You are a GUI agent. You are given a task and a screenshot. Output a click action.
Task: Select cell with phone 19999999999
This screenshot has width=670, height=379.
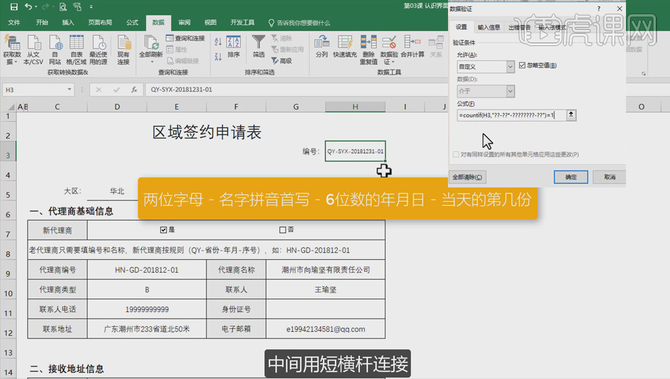tap(147, 309)
